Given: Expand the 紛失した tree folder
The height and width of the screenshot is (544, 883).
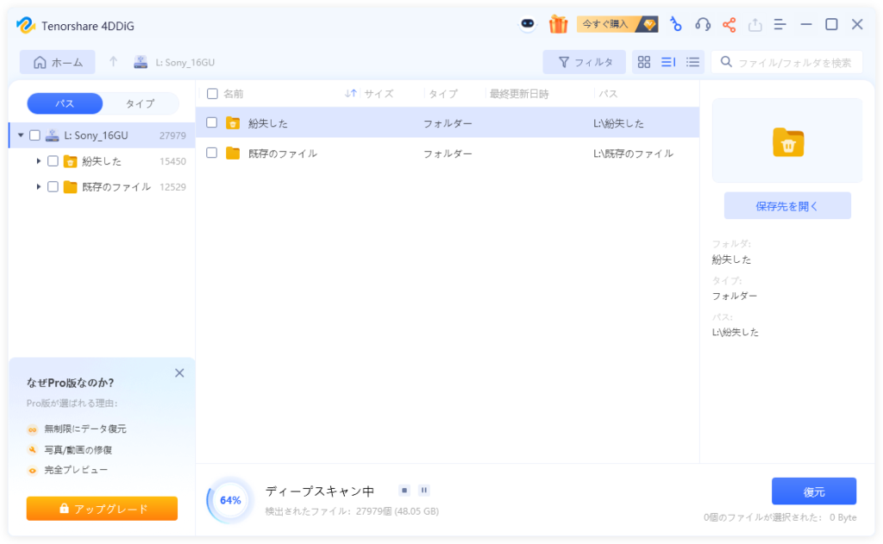Looking at the screenshot, I should pyautogui.click(x=39, y=161).
